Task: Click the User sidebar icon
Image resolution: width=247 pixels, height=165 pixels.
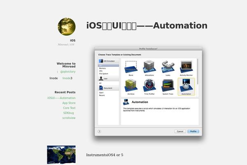Action: [101, 78]
